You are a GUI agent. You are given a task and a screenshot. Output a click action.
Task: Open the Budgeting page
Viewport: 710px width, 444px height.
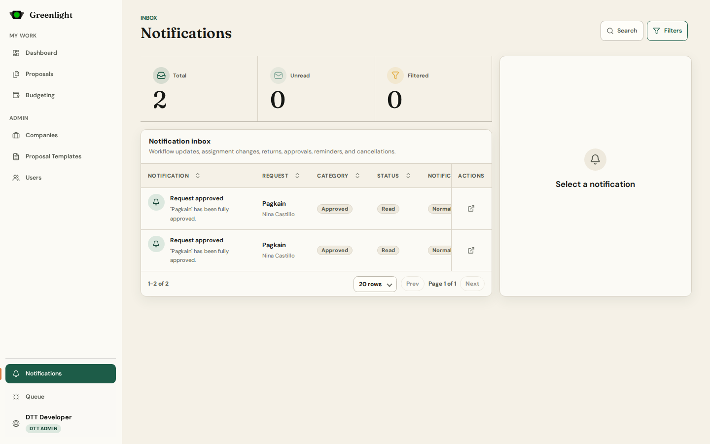pyautogui.click(x=61, y=95)
